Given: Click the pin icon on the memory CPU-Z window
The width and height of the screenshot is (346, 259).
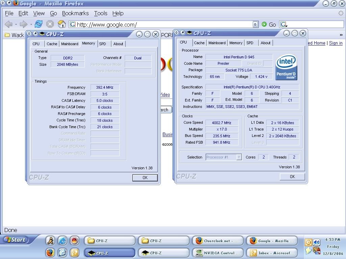Looking at the screenshot, I should 35,34.
